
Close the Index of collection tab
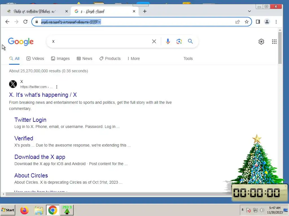[x=67, y=11]
